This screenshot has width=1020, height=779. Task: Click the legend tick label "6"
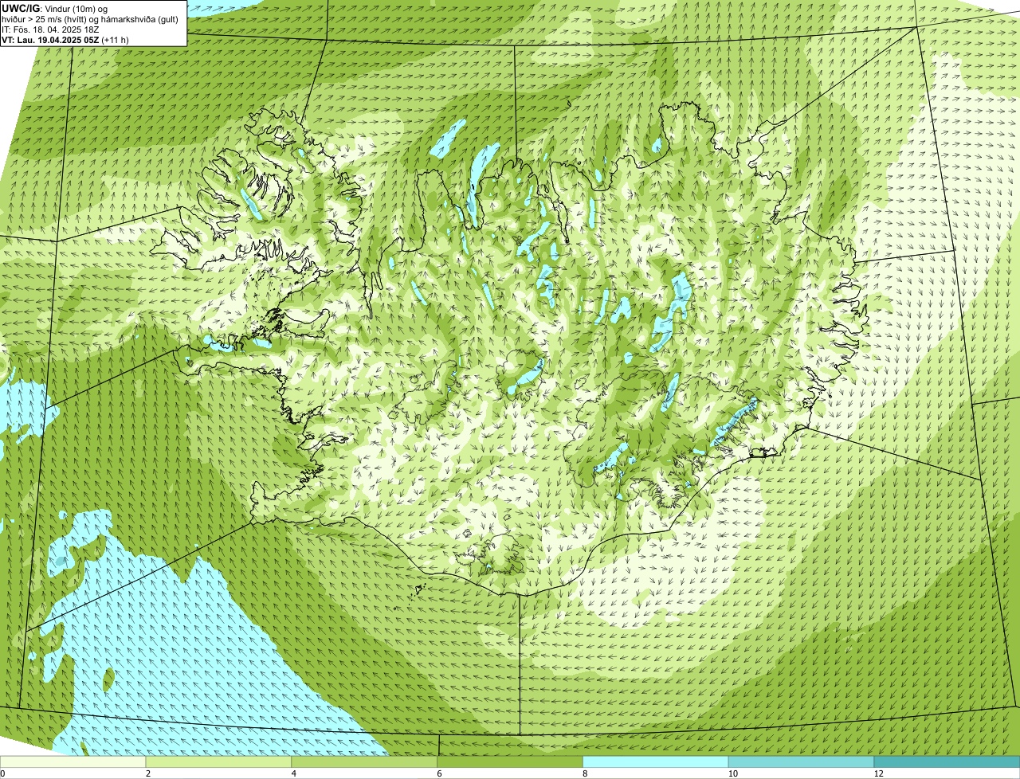[x=439, y=773]
